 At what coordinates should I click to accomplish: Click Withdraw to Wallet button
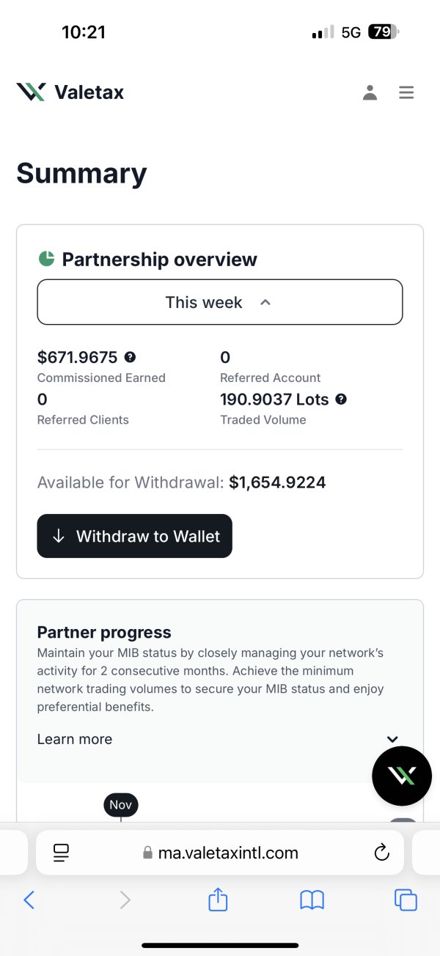tap(134, 536)
